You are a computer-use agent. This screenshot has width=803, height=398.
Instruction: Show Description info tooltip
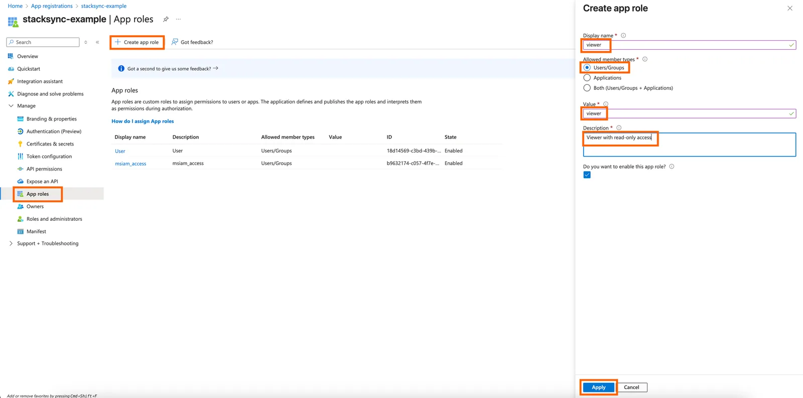pyautogui.click(x=619, y=128)
